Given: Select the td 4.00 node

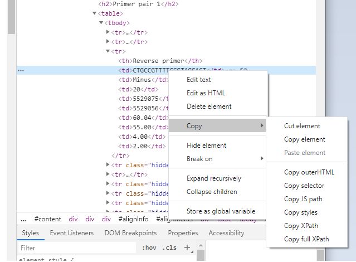Looking at the screenshot, I should click(x=142, y=137).
